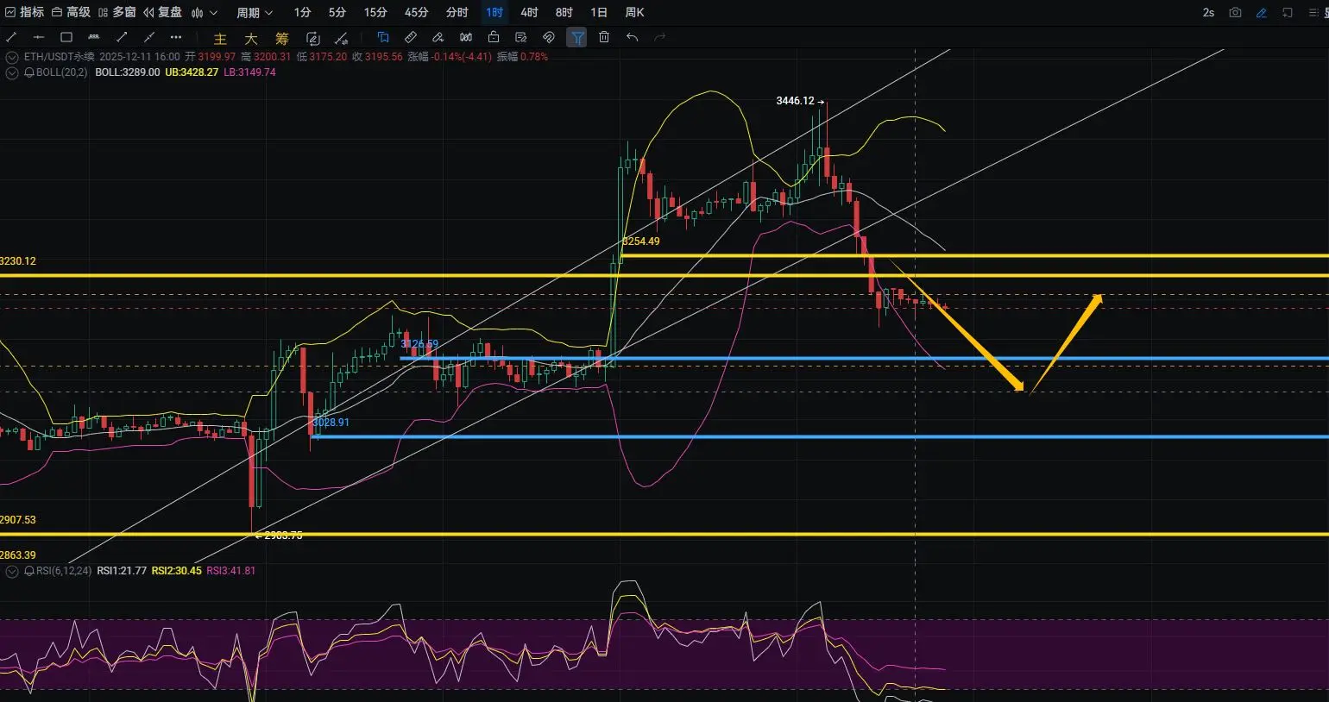Toggle the lock drawings icon
This screenshot has height=702, width=1329.
(494, 37)
